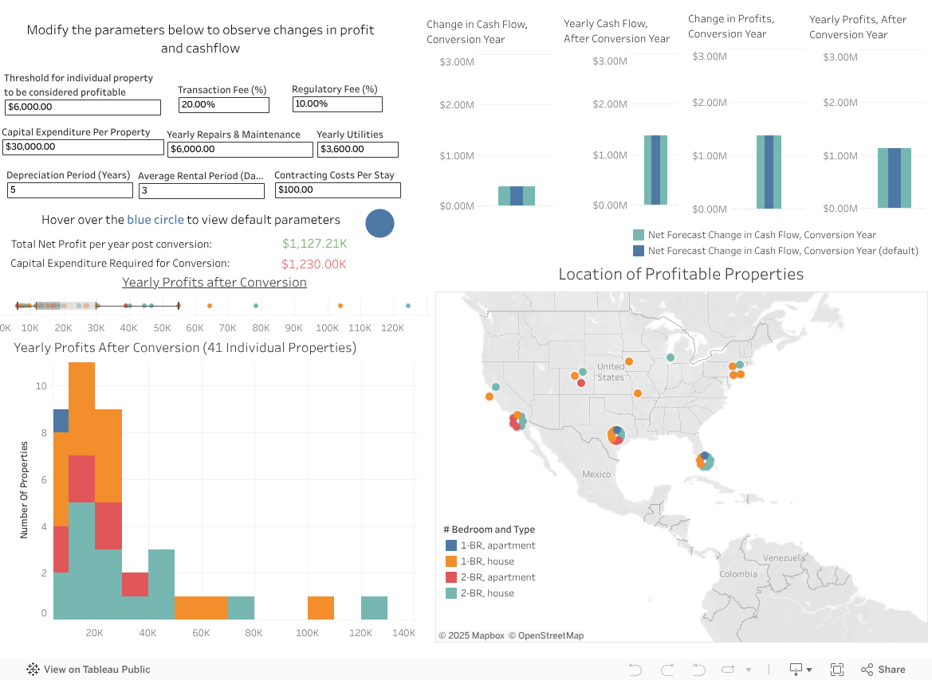Click the Regulatory Fee (%) input box

tap(337, 104)
